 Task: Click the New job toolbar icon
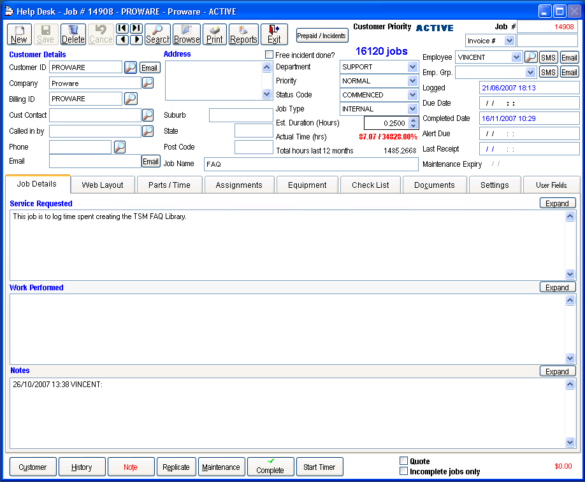point(19,34)
